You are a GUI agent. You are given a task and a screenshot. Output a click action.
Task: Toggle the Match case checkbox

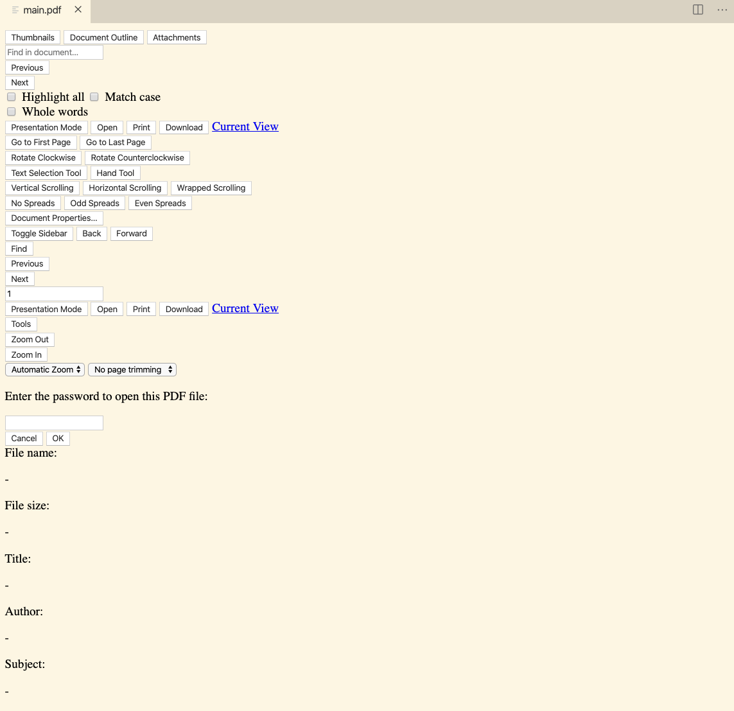click(94, 97)
